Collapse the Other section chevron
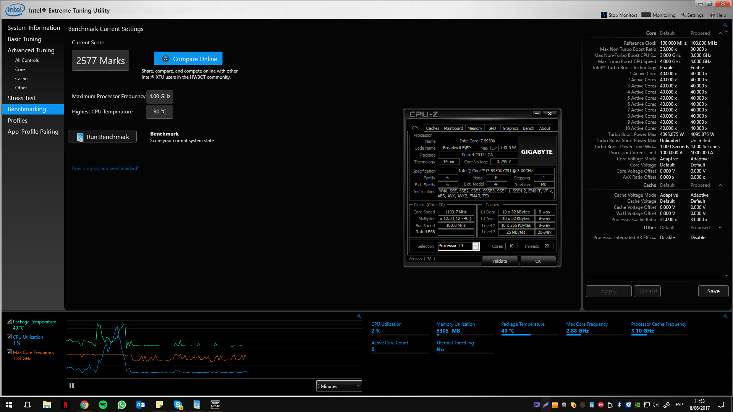733x412 pixels. (x=720, y=228)
